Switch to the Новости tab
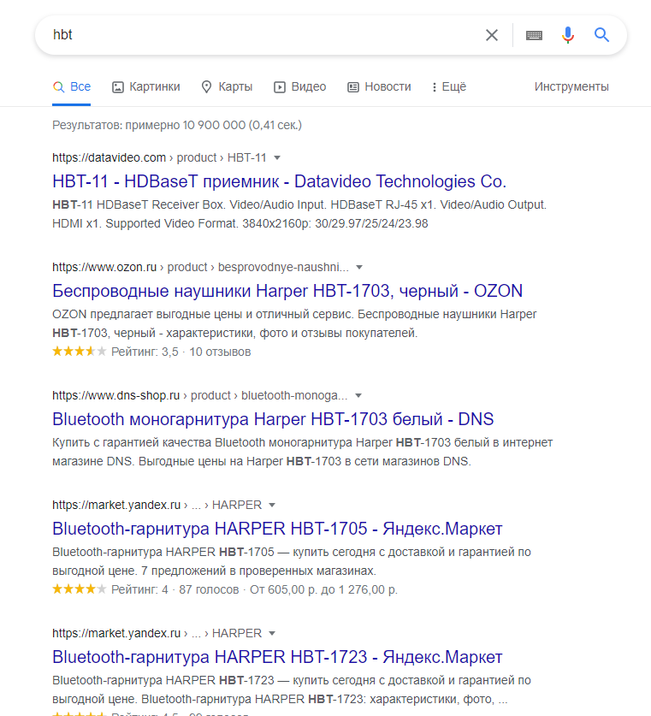Image resolution: width=651 pixels, height=716 pixels. click(x=379, y=86)
